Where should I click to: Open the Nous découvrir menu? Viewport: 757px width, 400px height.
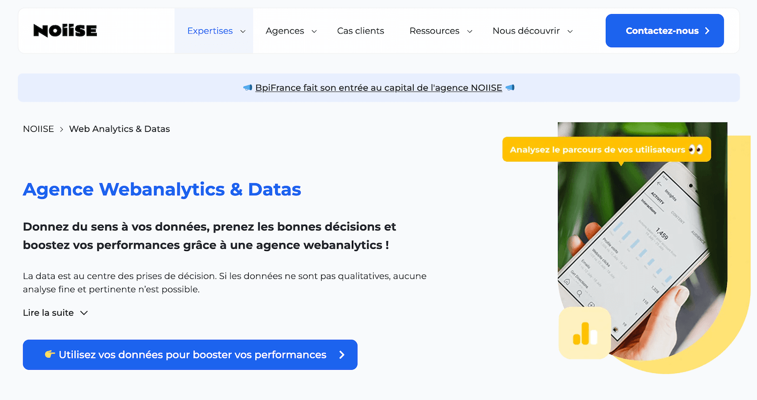click(x=526, y=31)
